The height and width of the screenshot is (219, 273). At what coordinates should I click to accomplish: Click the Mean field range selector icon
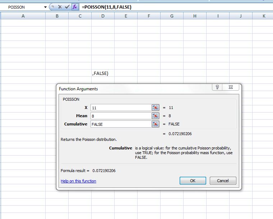point(155,116)
